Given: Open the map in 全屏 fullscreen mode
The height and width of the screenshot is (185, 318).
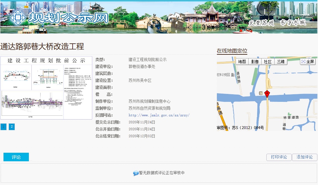Looking at the screenshot, I should [308, 62].
